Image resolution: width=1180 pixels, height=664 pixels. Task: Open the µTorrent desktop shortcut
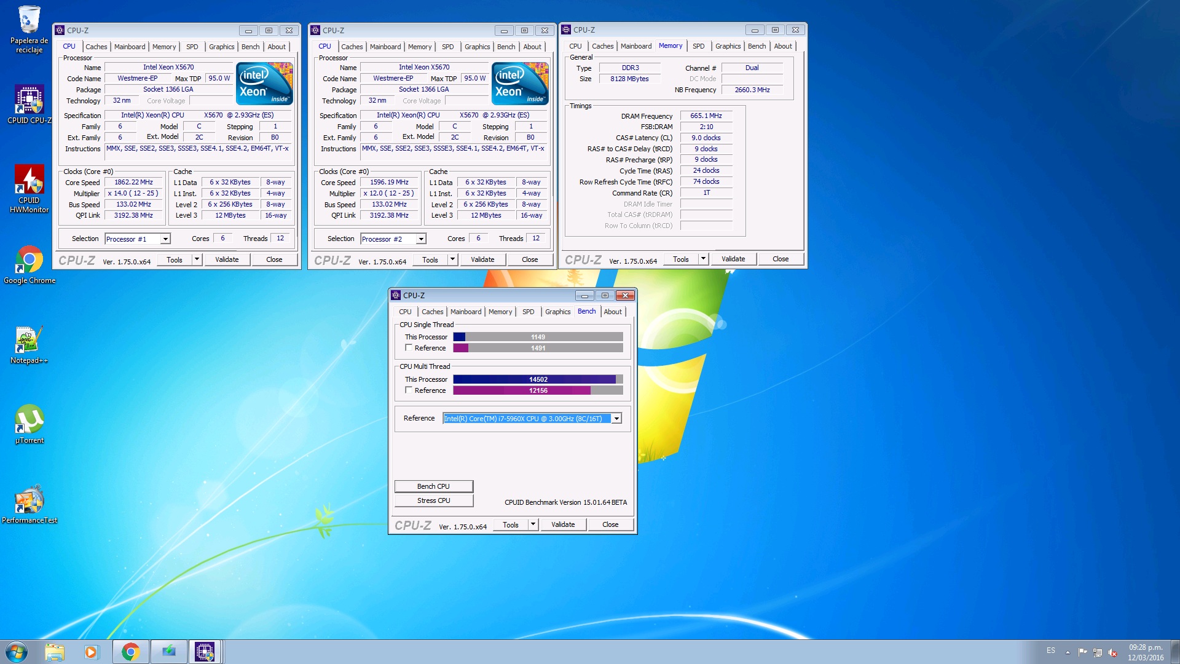click(x=29, y=424)
